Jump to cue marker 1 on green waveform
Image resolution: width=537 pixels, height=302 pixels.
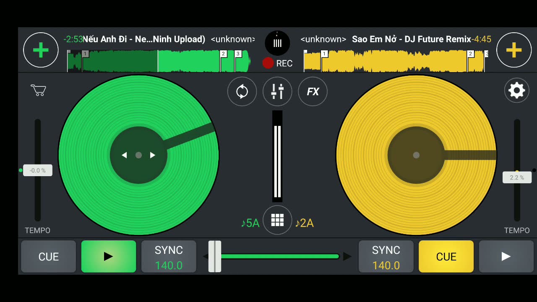(x=85, y=54)
